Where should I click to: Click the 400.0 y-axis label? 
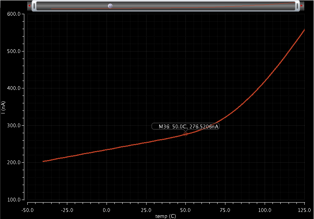pos(14,88)
